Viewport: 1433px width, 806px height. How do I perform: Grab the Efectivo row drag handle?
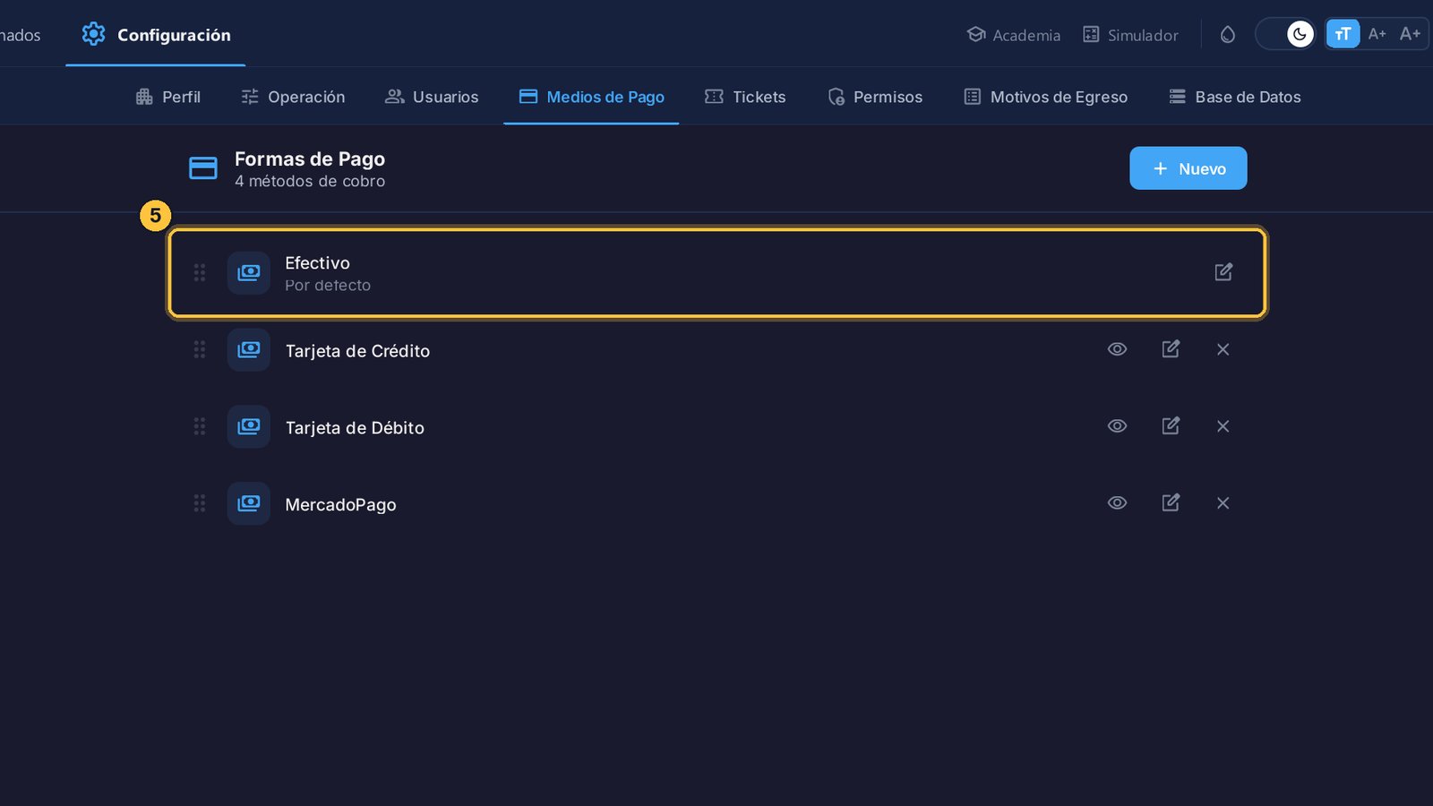[x=200, y=272]
